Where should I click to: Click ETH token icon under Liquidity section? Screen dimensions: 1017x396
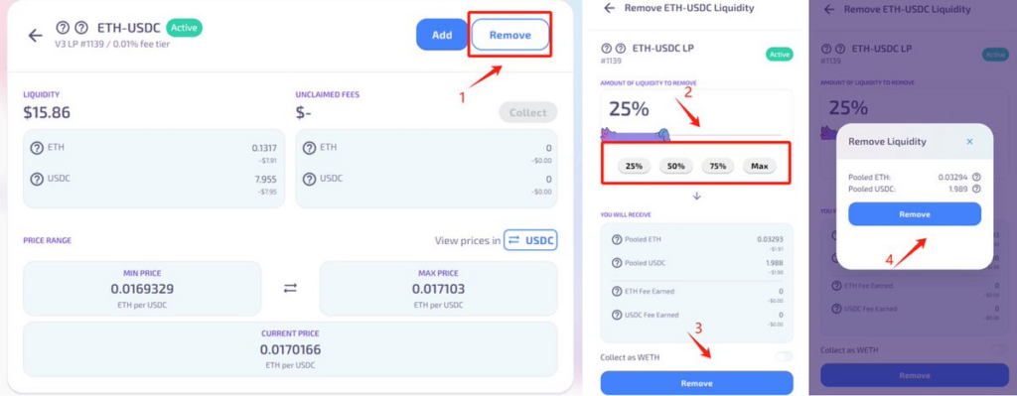pyautogui.click(x=37, y=148)
